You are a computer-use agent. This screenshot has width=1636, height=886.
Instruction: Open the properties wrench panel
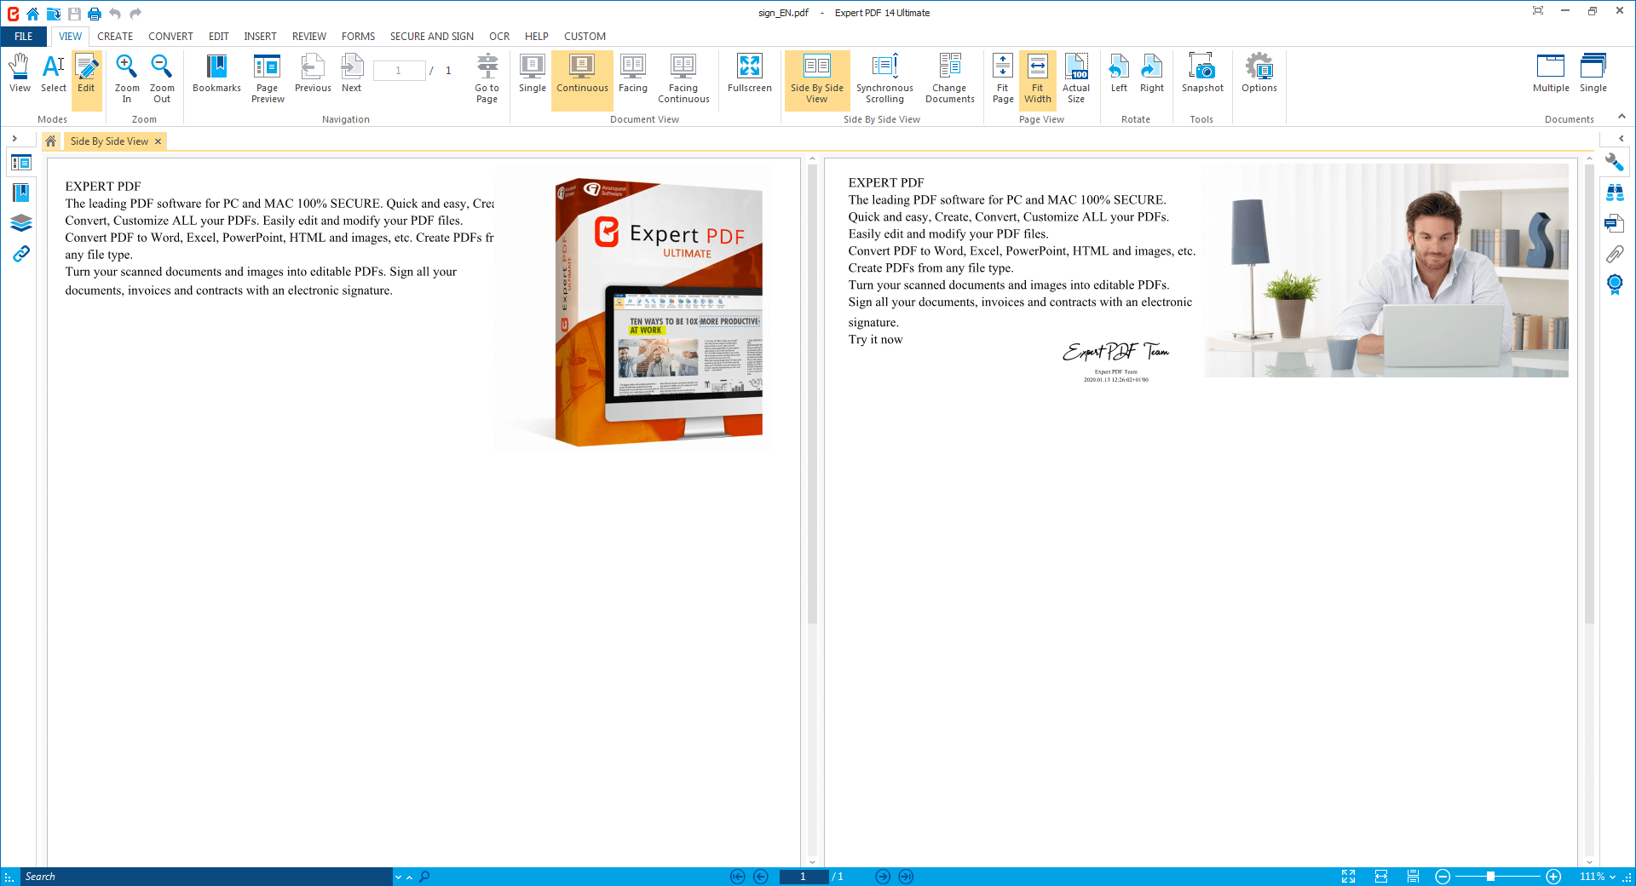point(1615,162)
